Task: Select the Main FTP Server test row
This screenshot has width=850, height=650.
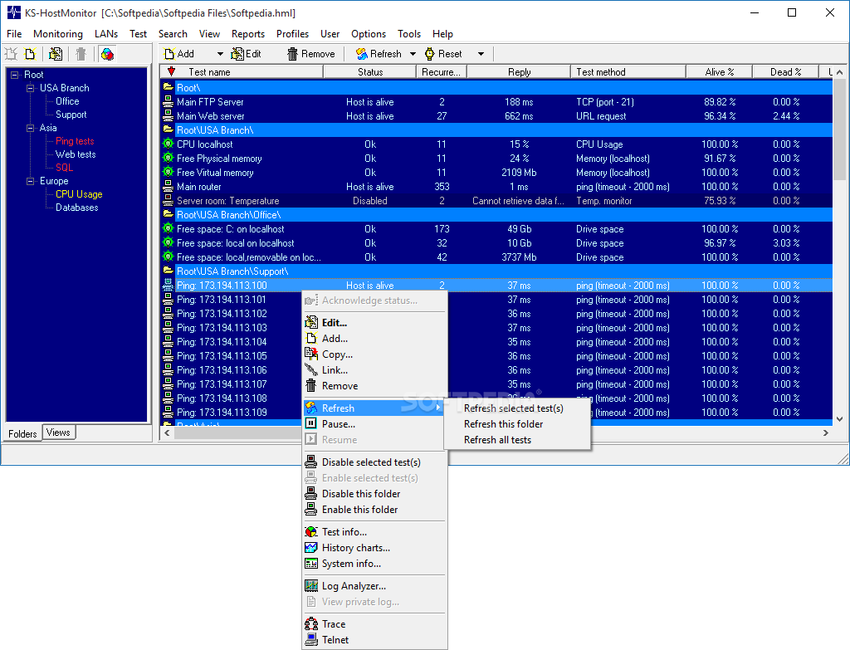Action: coord(496,102)
